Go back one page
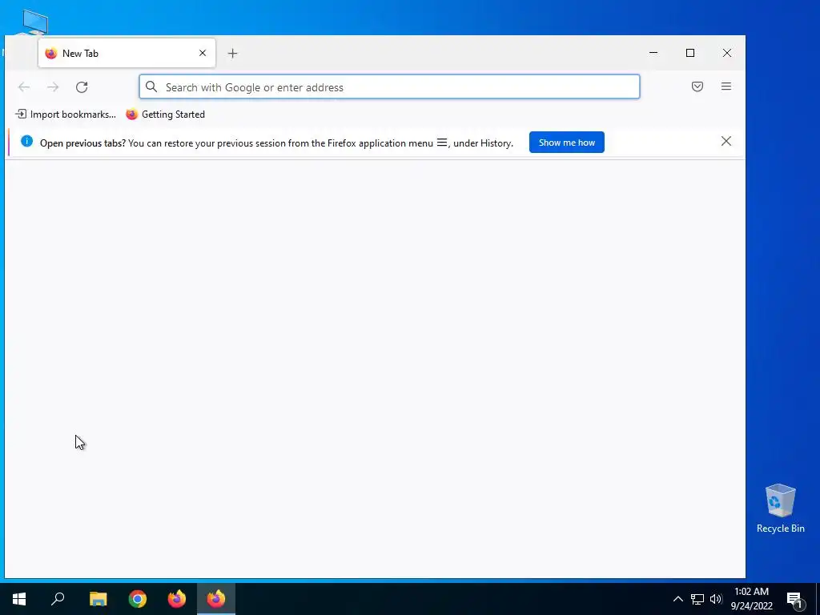 point(24,86)
